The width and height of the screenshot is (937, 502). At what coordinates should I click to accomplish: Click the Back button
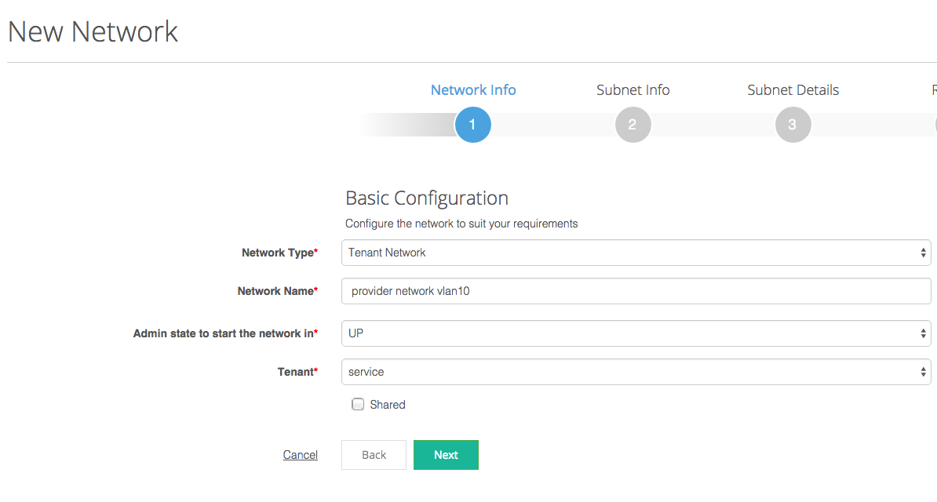click(x=374, y=455)
